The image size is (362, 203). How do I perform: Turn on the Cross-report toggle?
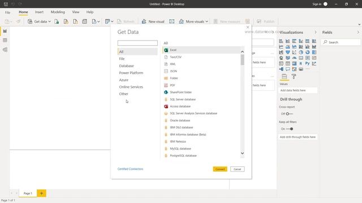(x=289, y=114)
